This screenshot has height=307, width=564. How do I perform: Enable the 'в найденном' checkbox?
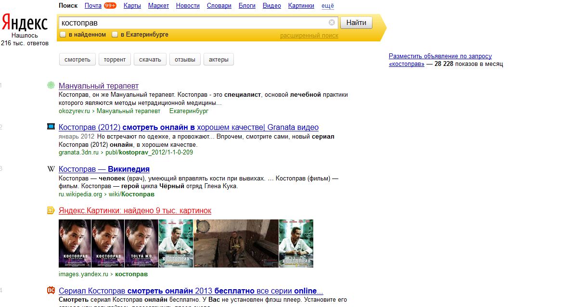click(x=63, y=35)
